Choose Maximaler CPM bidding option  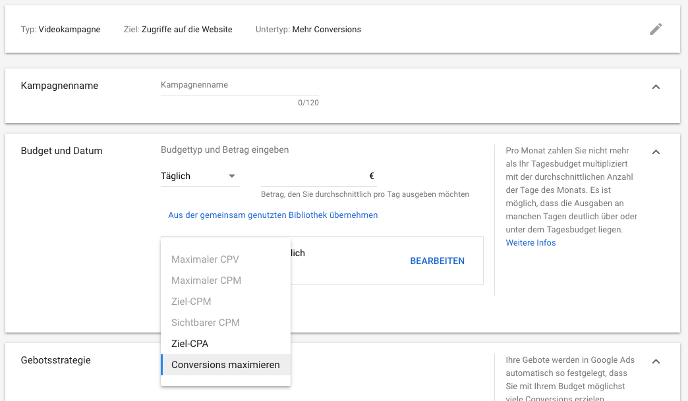pyautogui.click(x=206, y=281)
